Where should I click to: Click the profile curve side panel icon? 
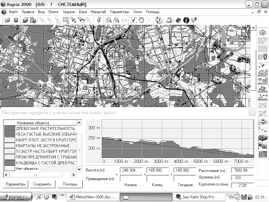tap(262, 106)
